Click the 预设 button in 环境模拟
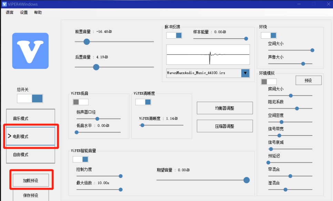The image size is (333, 201). [x=309, y=81]
